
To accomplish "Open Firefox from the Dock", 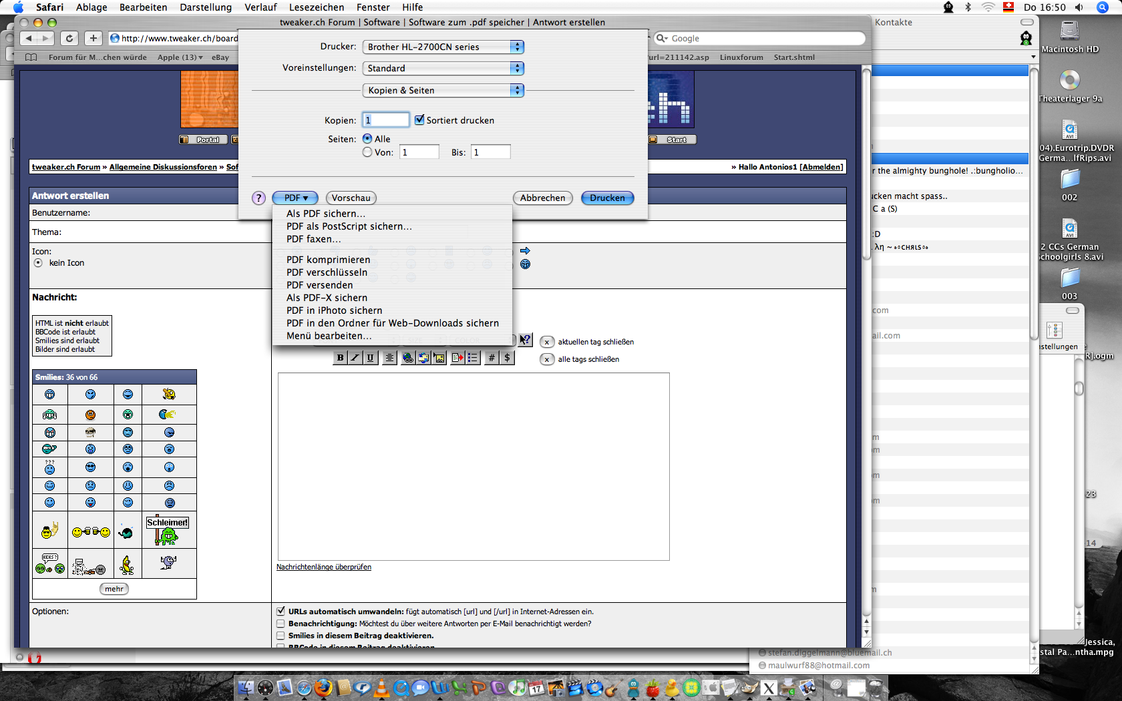I will pos(323,688).
